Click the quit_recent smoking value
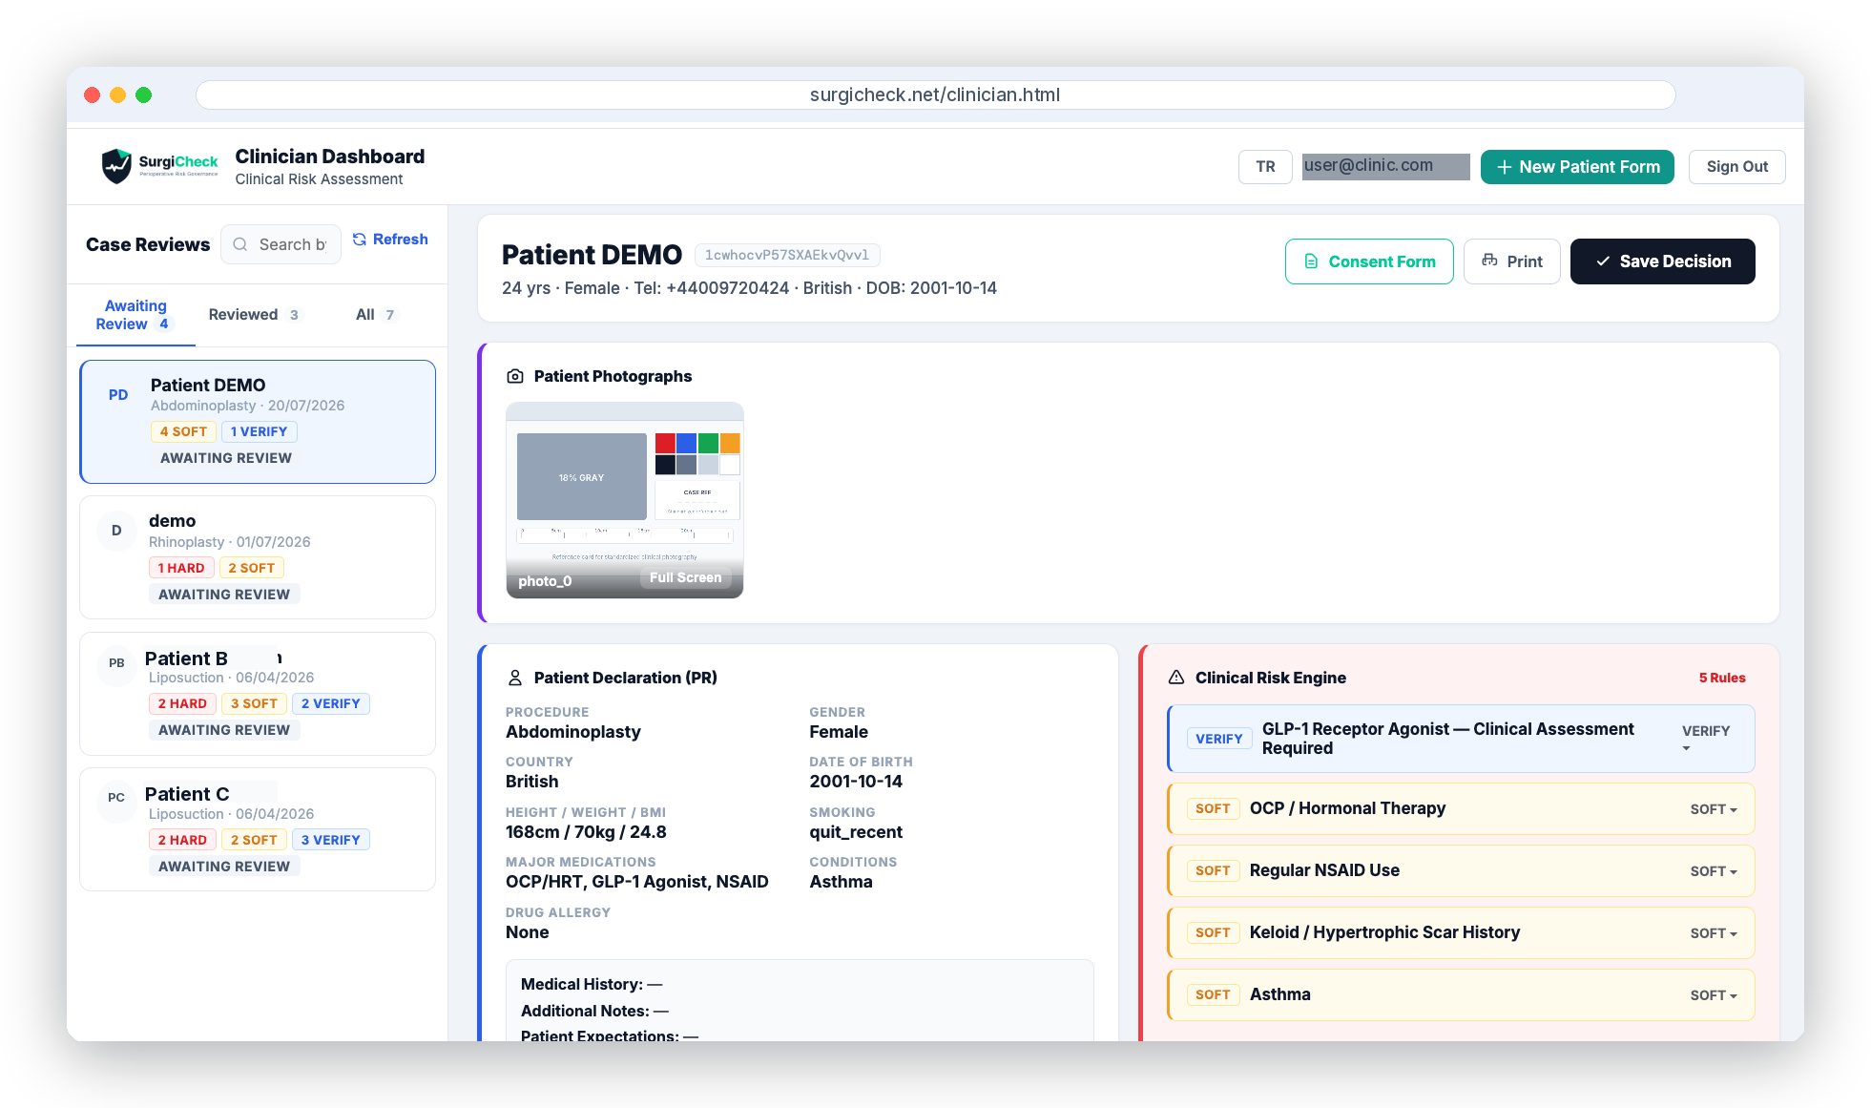Viewport: 1871px width, 1108px height. click(856, 832)
